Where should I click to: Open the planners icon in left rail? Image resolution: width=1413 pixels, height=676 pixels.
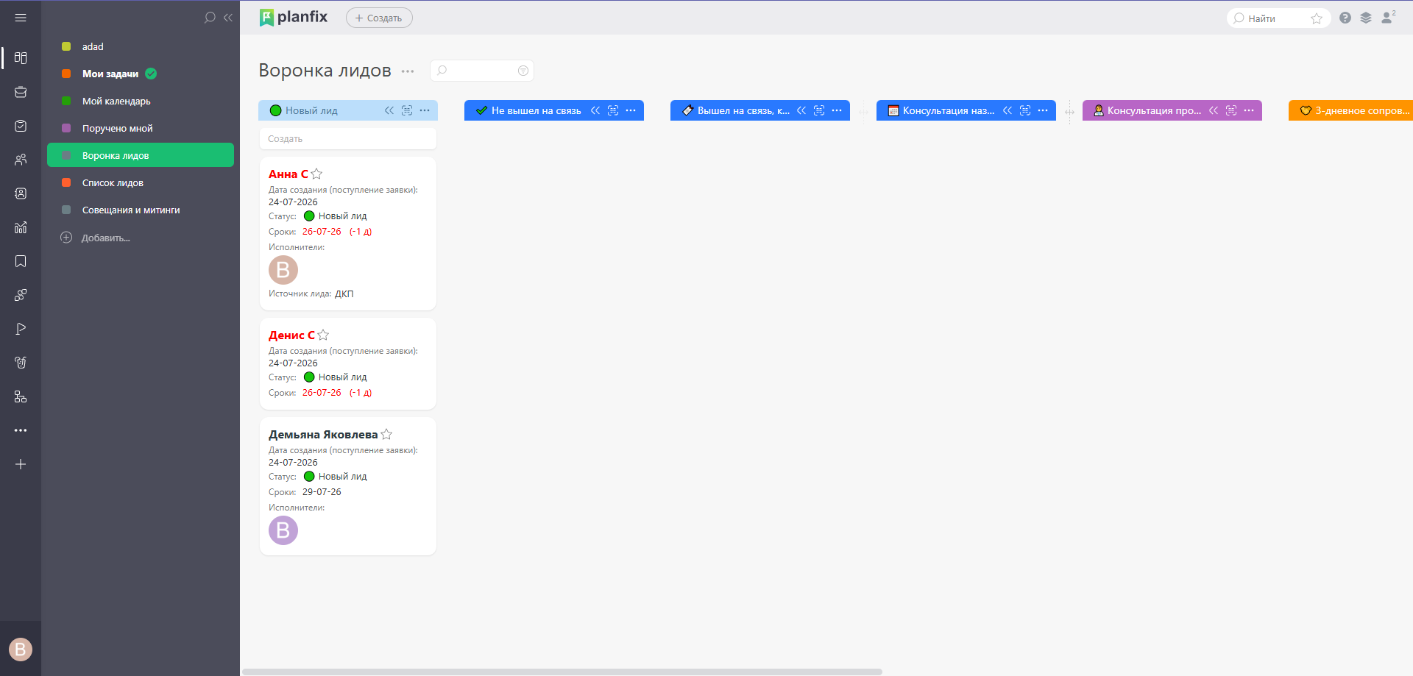[21, 57]
